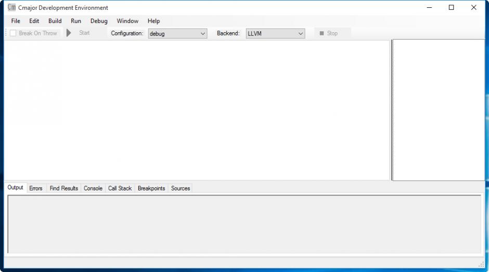Maximize the Cmajor Development Environment window

pyautogui.click(x=451, y=7)
